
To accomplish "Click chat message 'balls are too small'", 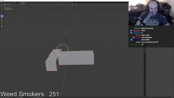I will (x=147, y=28).
